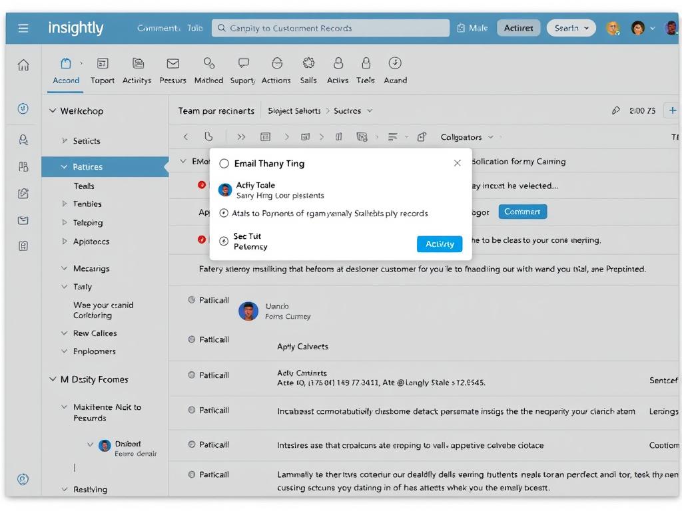Viewport: 682px width, 511px height.
Task: Toggle the Patlicaill Uanclo row radio
Action: 191,300
